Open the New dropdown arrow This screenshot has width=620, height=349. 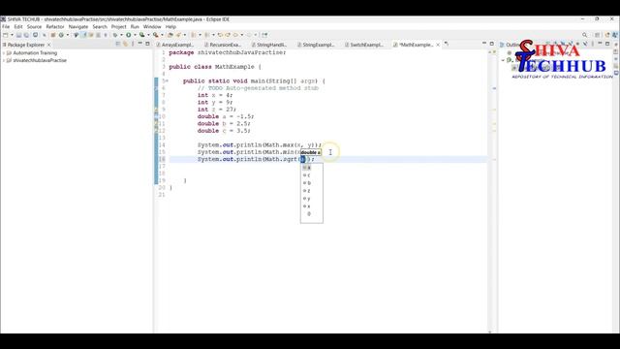[12, 35]
